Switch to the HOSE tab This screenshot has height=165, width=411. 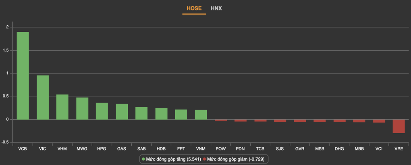coord(194,8)
